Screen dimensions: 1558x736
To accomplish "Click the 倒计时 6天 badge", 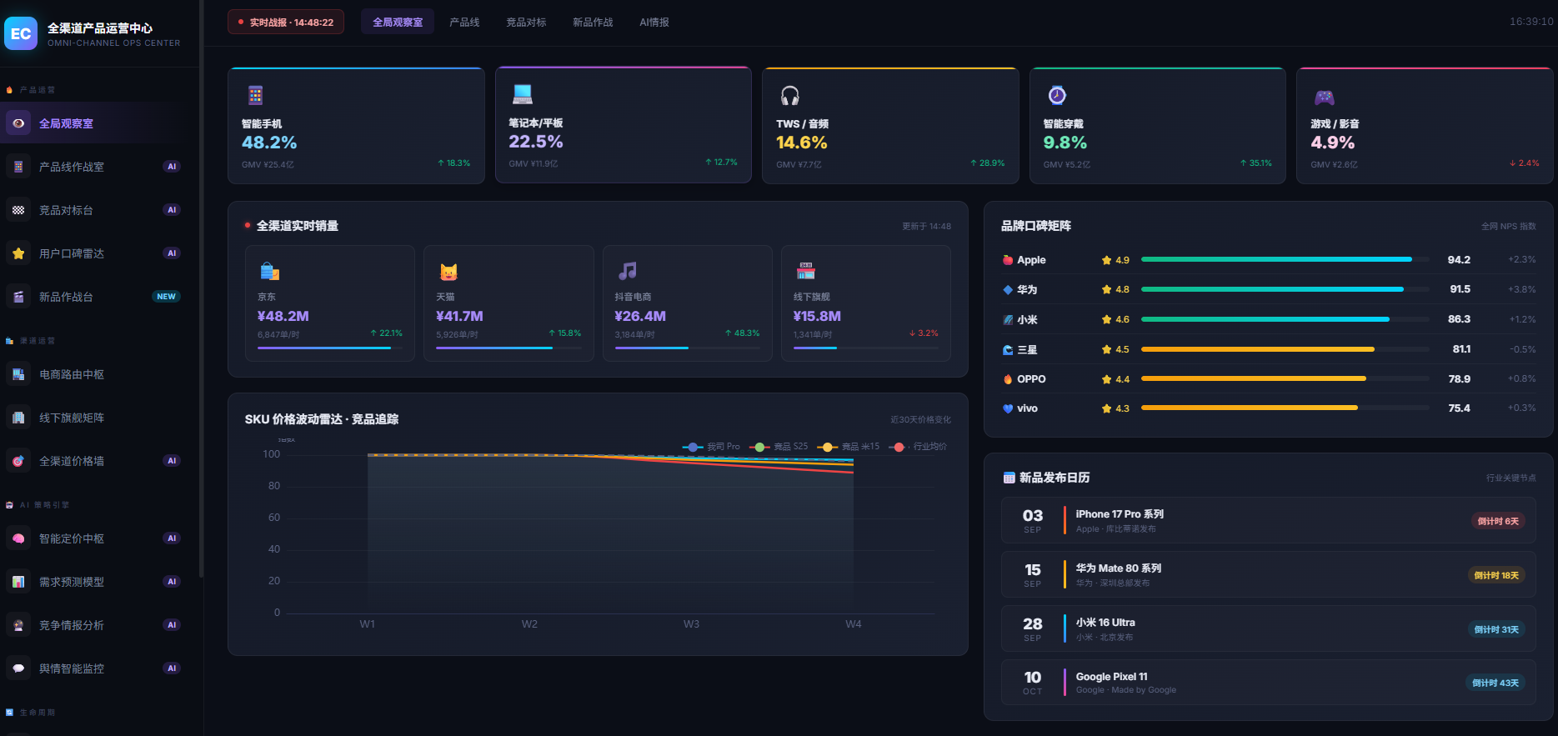I will [1498, 522].
